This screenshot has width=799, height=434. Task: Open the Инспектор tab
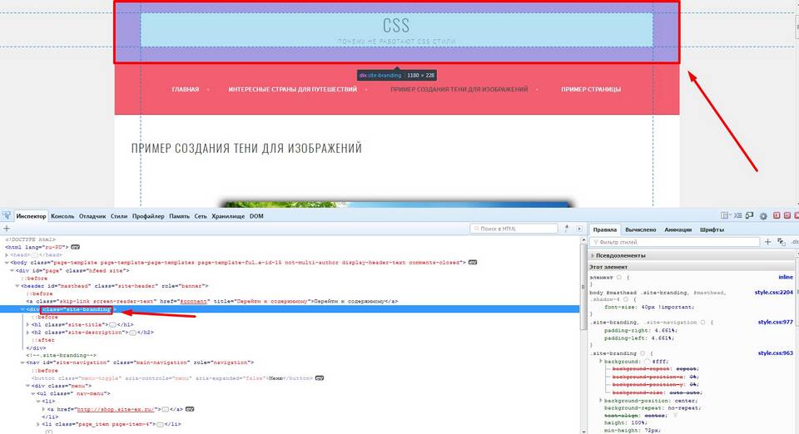(31, 216)
